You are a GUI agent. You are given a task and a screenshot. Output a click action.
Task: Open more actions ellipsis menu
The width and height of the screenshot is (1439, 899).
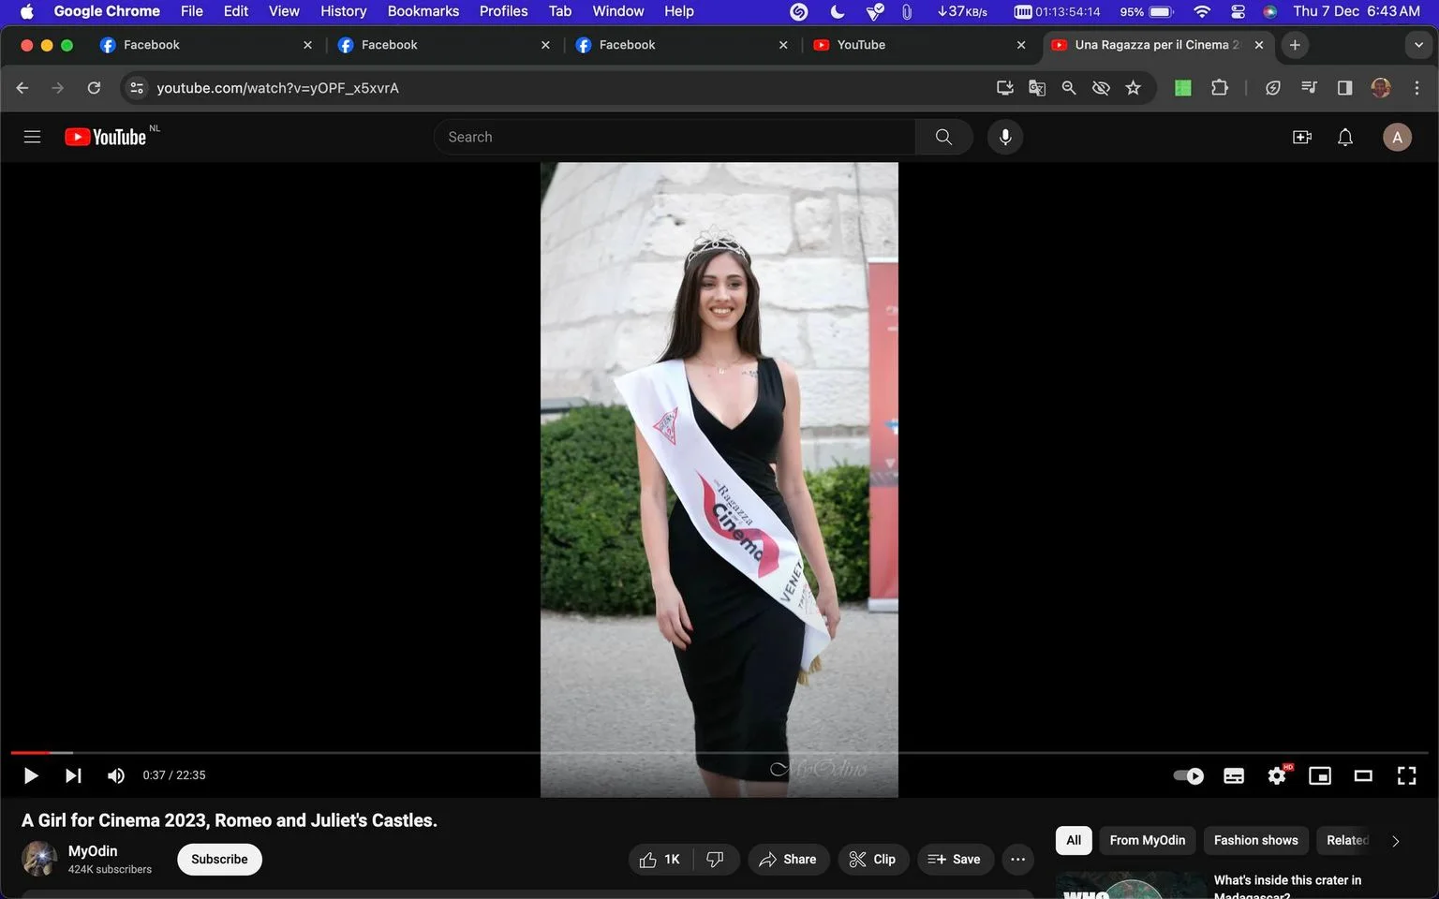[x=1018, y=860]
